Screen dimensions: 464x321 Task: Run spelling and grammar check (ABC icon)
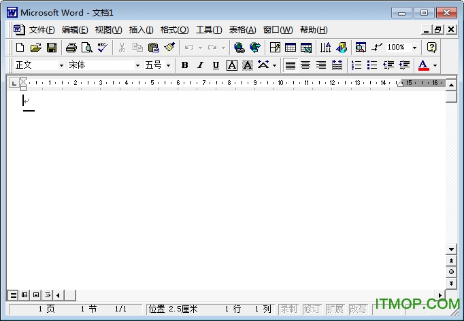coord(103,48)
